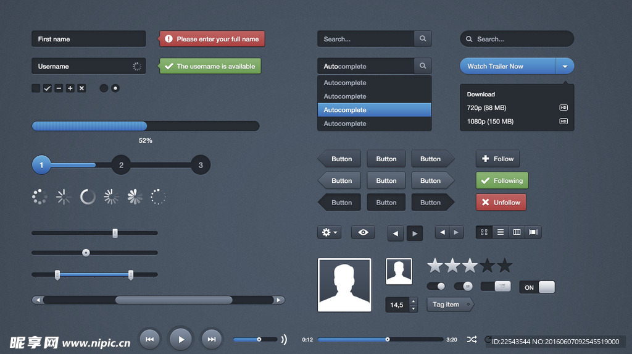Click the red alert icon in name error
632x354 pixels.
[168, 39]
